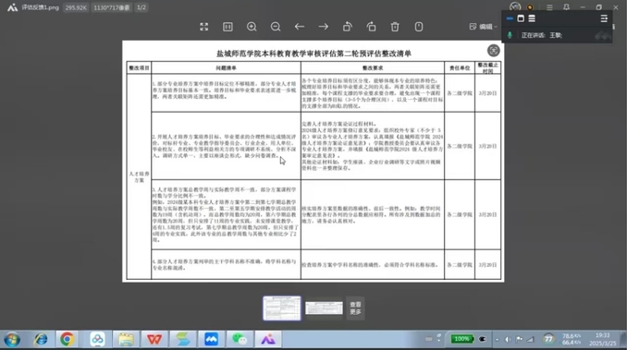627x350 pixels.
Task: Click the 查看更多 view more button
Action: [x=355, y=308]
